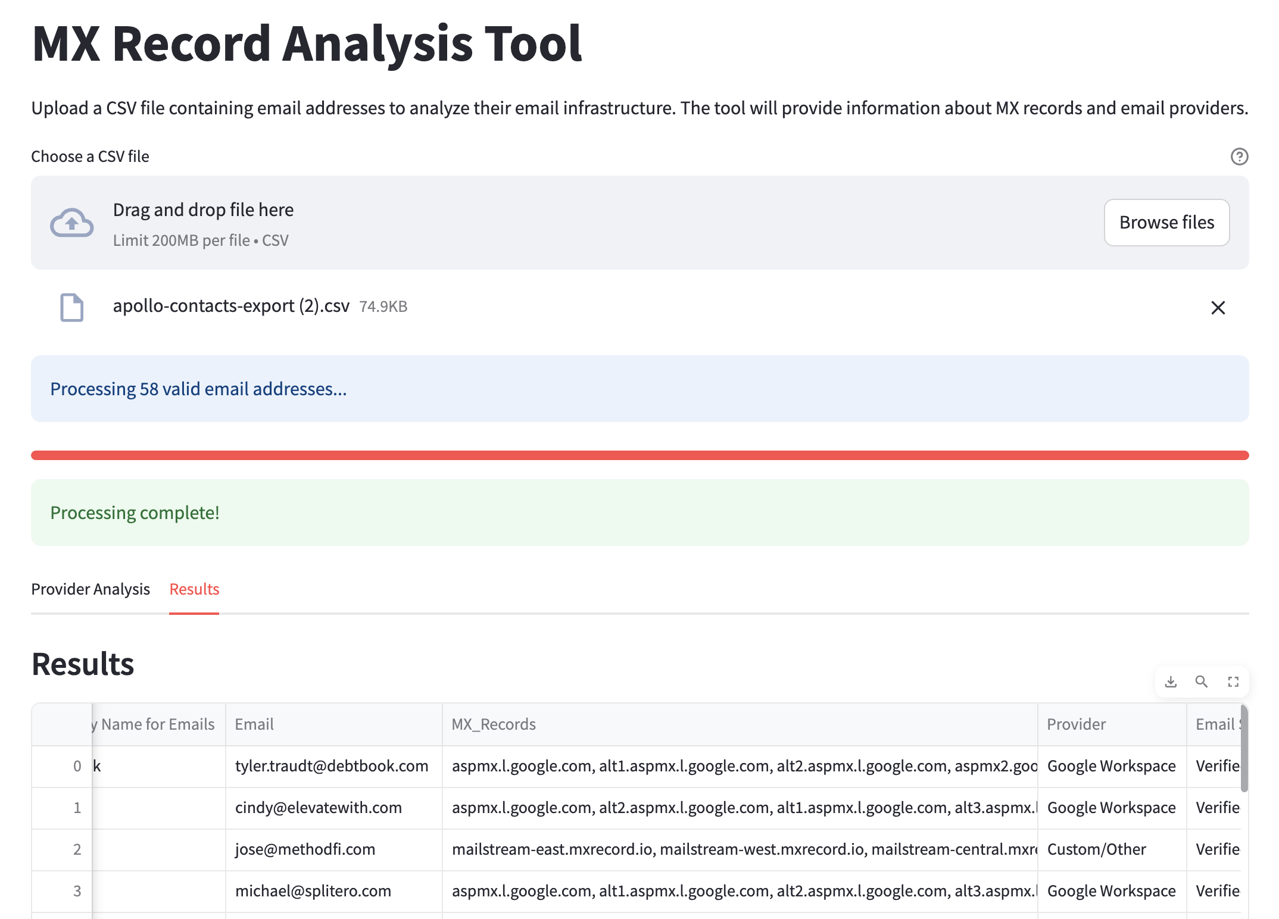Click the uploaded CSV file document icon

tap(71, 307)
